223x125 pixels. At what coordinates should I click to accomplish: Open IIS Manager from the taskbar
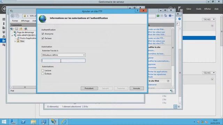click(54, 122)
